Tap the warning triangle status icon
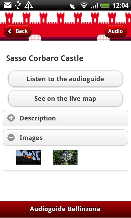The height and width of the screenshot is (218, 131). [x=29, y=5]
